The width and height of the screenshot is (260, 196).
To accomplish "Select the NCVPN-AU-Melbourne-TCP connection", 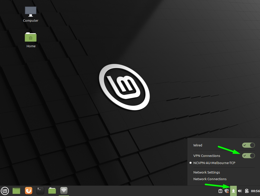I will (214, 163).
